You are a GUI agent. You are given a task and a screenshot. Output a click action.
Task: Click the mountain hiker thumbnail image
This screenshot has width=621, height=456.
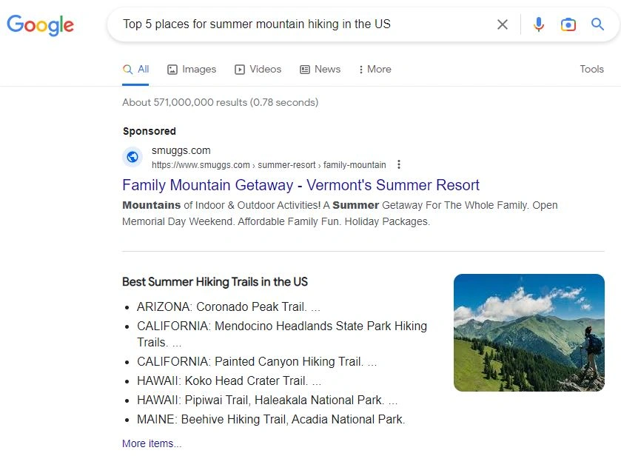tap(528, 332)
